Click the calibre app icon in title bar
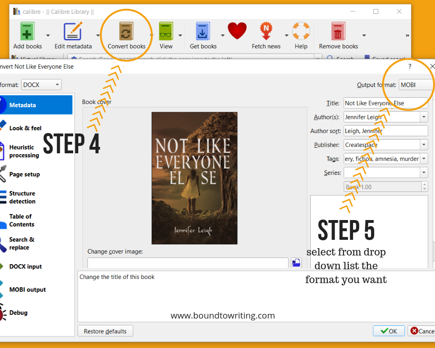 17,12
